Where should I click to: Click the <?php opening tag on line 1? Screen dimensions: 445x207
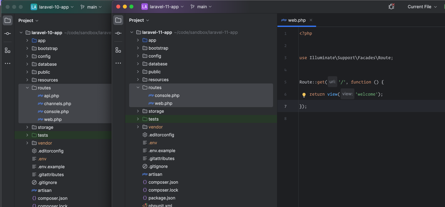[306, 34]
